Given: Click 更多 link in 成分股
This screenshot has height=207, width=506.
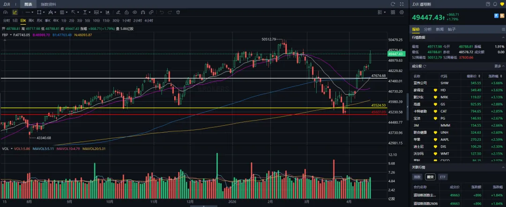Looking at the screenshot, I should pos(499,66).
